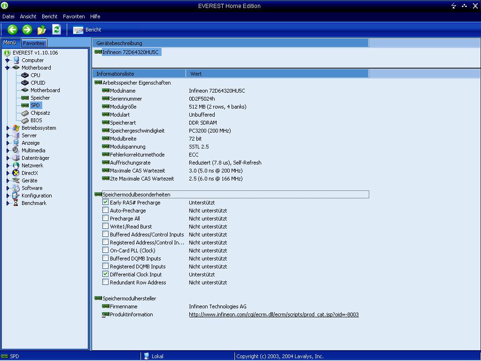Toggle the Buffered Address/Control Inputs checkbox
The width and height of the screenshot is (481, 361).
pos(105,234)
